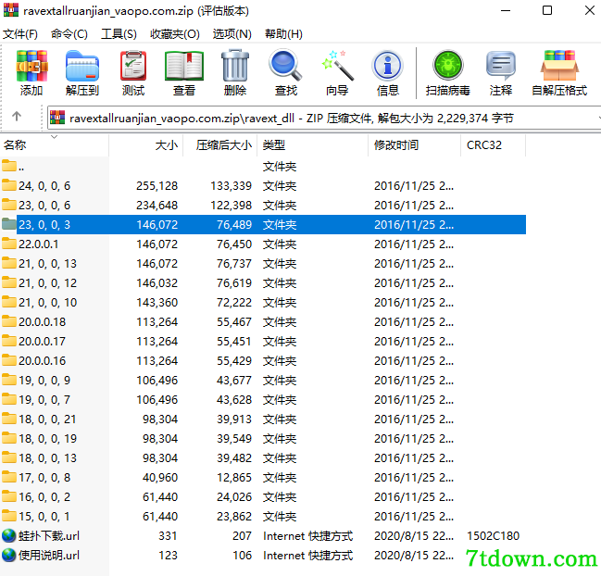
Task: Click the 删除 (Delete) trash icon
Action: (235, 66)
